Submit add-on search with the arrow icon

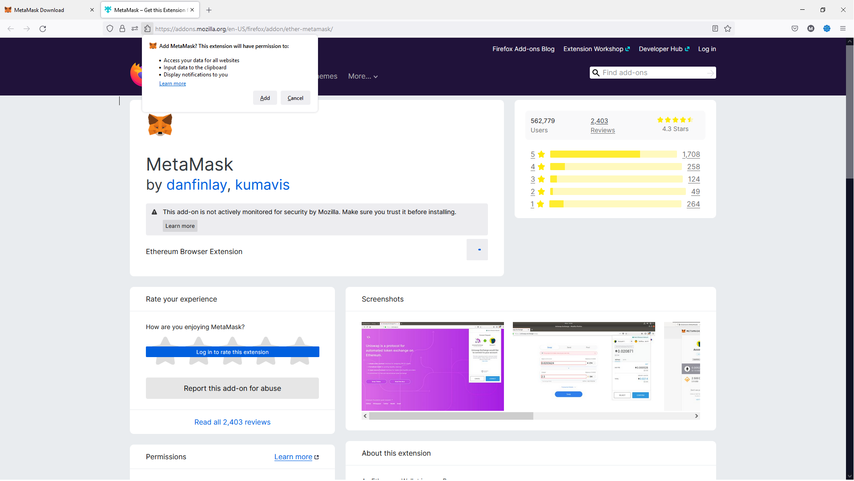click(710, 73)
